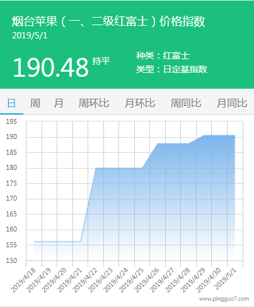Click the x-axis date 2019/4/29
254x307 pixels.
(193, 280)
